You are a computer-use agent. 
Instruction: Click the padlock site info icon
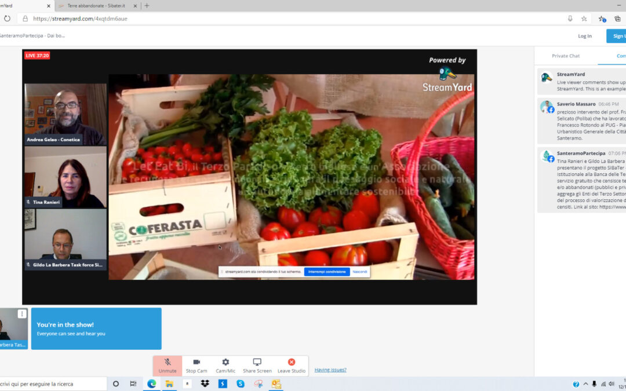[x=25, y=19]
